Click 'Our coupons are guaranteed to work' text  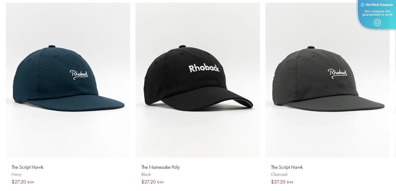pyautogui.click(x=377, y=13)
